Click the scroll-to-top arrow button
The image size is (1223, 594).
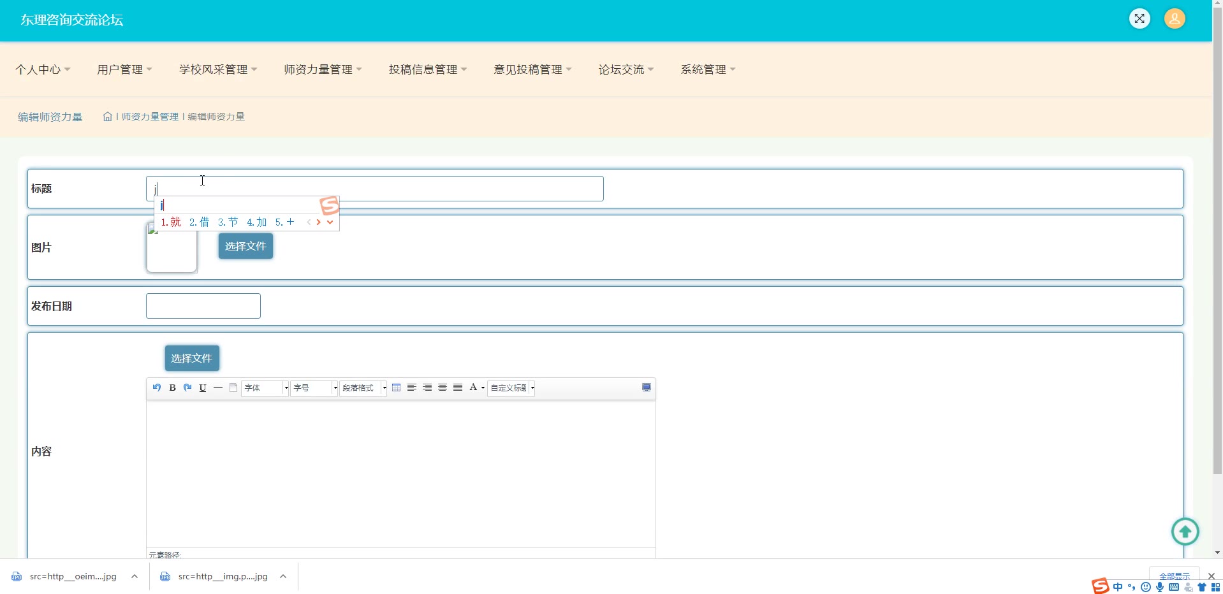pyautogui.click(x=1185, y=532)
